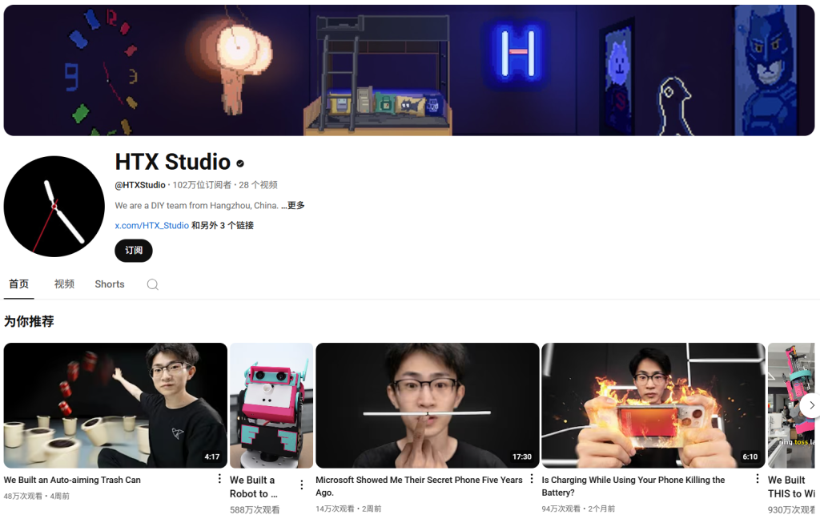Click the verified badge next to HTX Studio
Image resolution: width=820 pixels, height=523 pixels.
240,163
